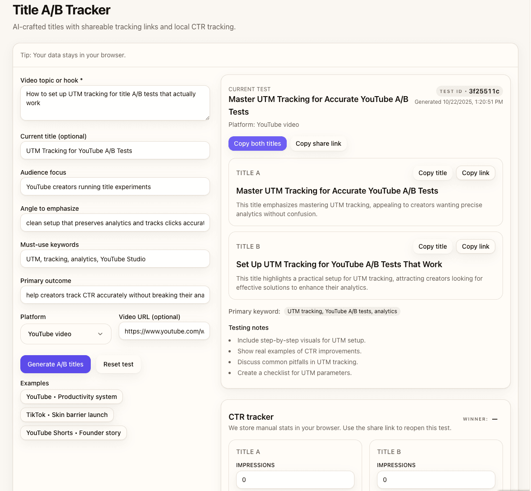The image size is (531, 491).
Task: Click Copy both titles
Action: tap(257, 144)
